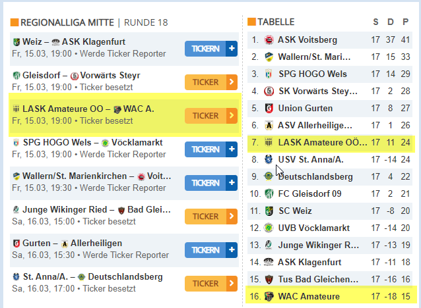Viewport: 421px width, 308px height.
Task: Open Ticker for LASK Amateure OÖ – WAC A.
Action: [210, 116]
